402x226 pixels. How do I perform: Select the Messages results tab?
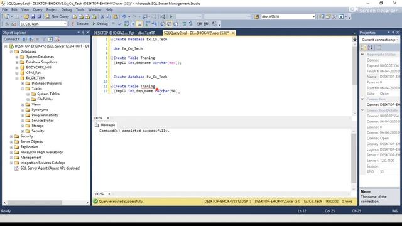(x=105, y=125)
